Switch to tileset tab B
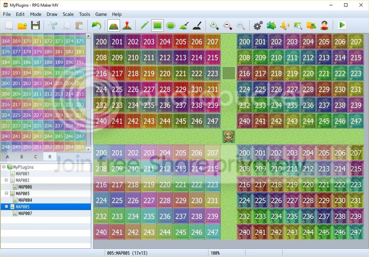 point(22,157)
